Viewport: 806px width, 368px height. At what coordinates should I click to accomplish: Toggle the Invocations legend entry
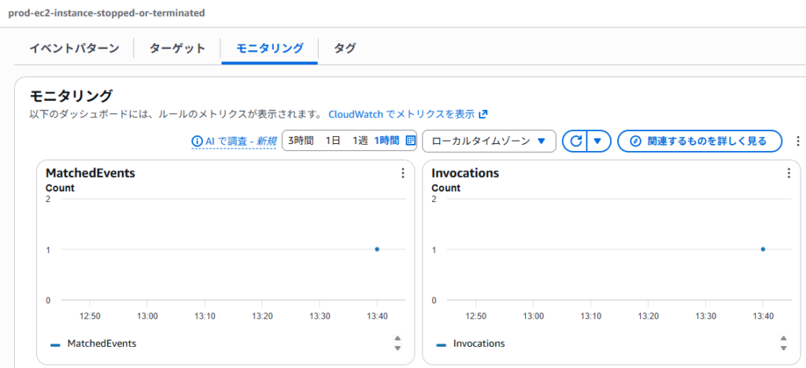tap(471, 344)
